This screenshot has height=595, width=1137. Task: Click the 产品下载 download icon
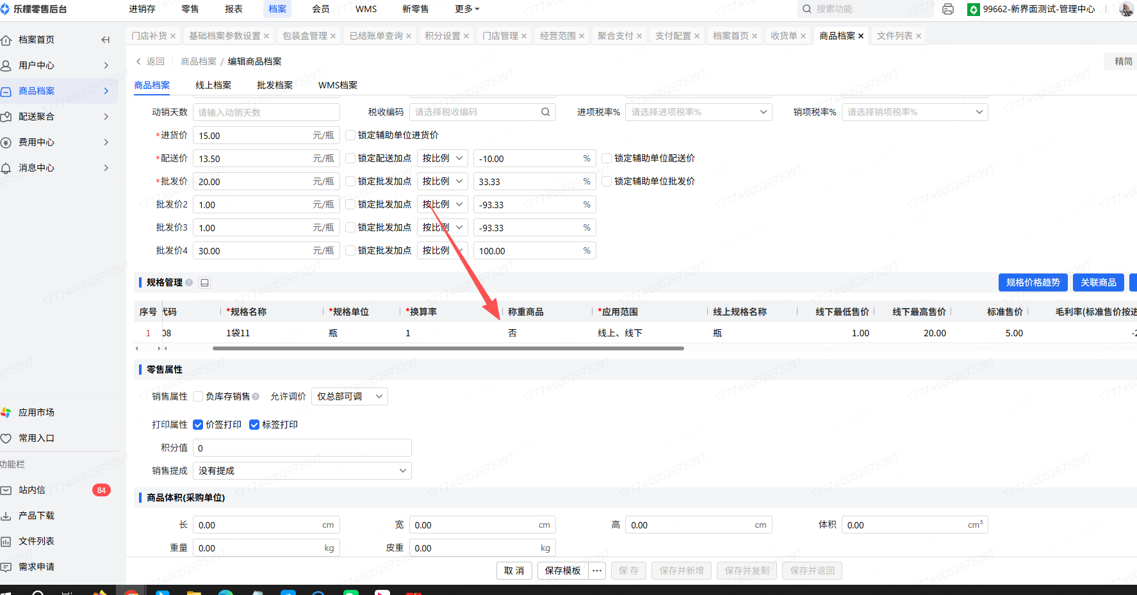[x=6, y=516]
